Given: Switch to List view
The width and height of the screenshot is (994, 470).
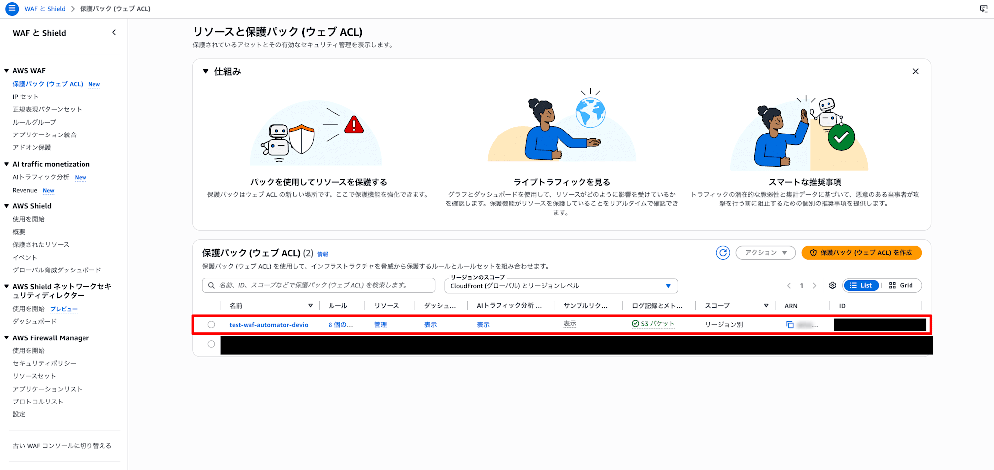Looking at the screenshot, I should point(861,285).
